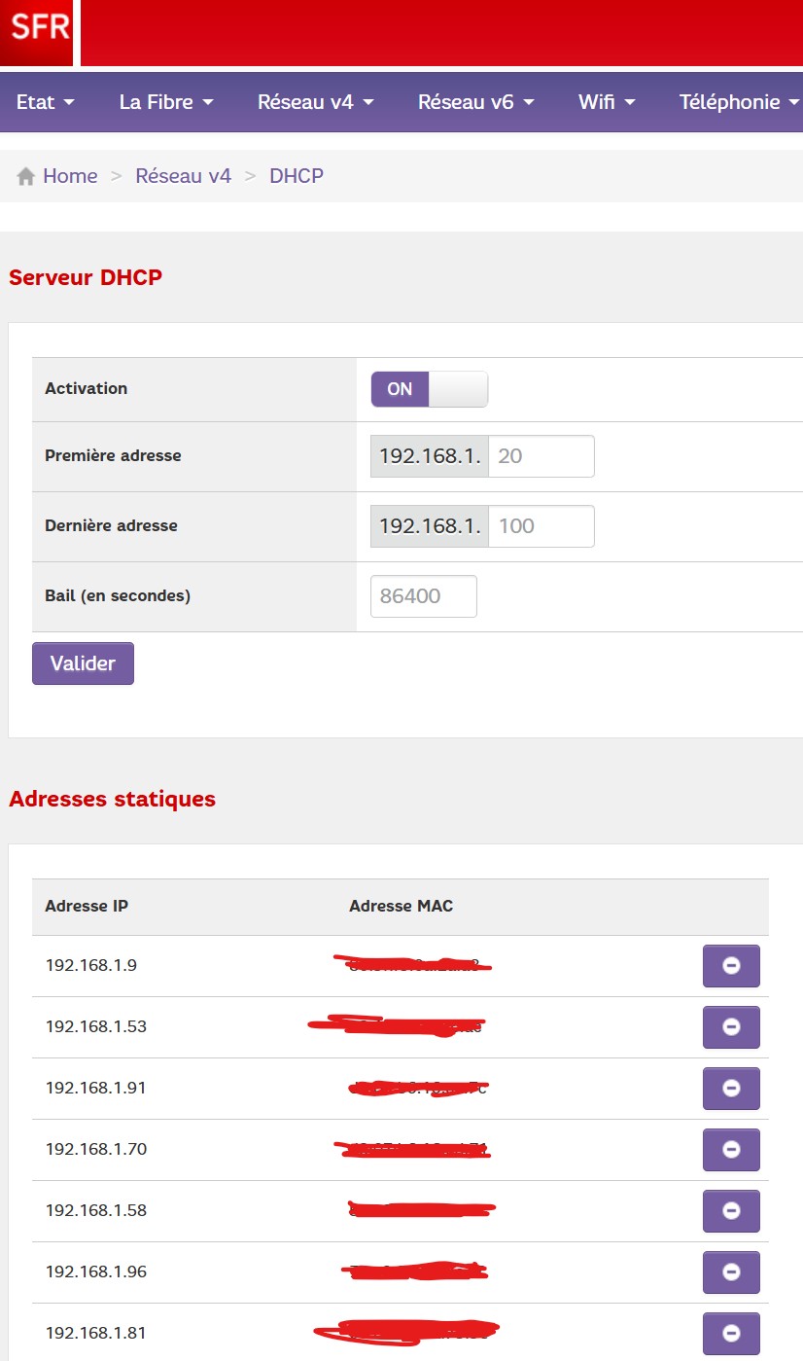Remove static address 192.168.1.70
The height and width of the screenshot is (1361, 803).
point(731,1150)
